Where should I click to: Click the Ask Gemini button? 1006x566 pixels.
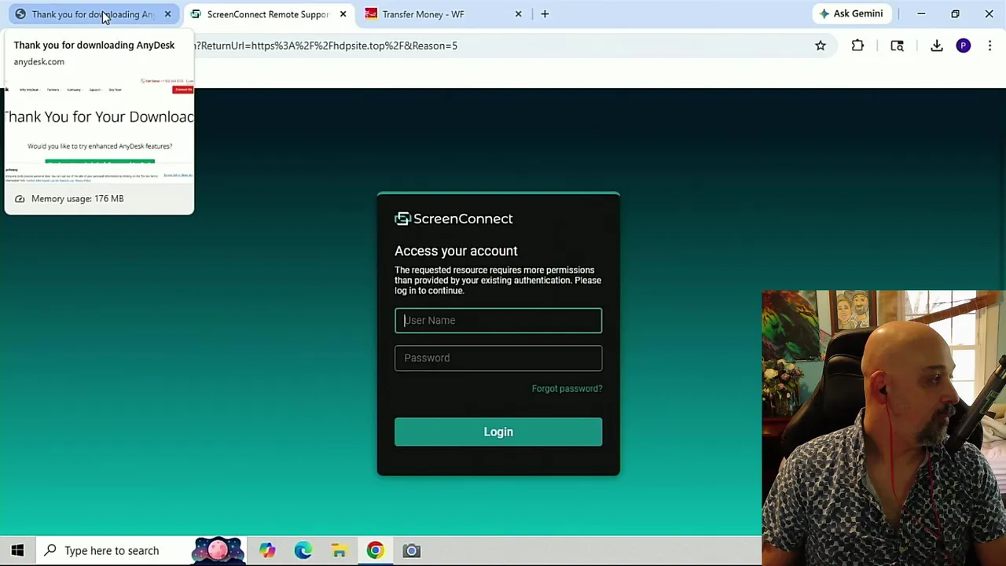click(x=851, y=13)
